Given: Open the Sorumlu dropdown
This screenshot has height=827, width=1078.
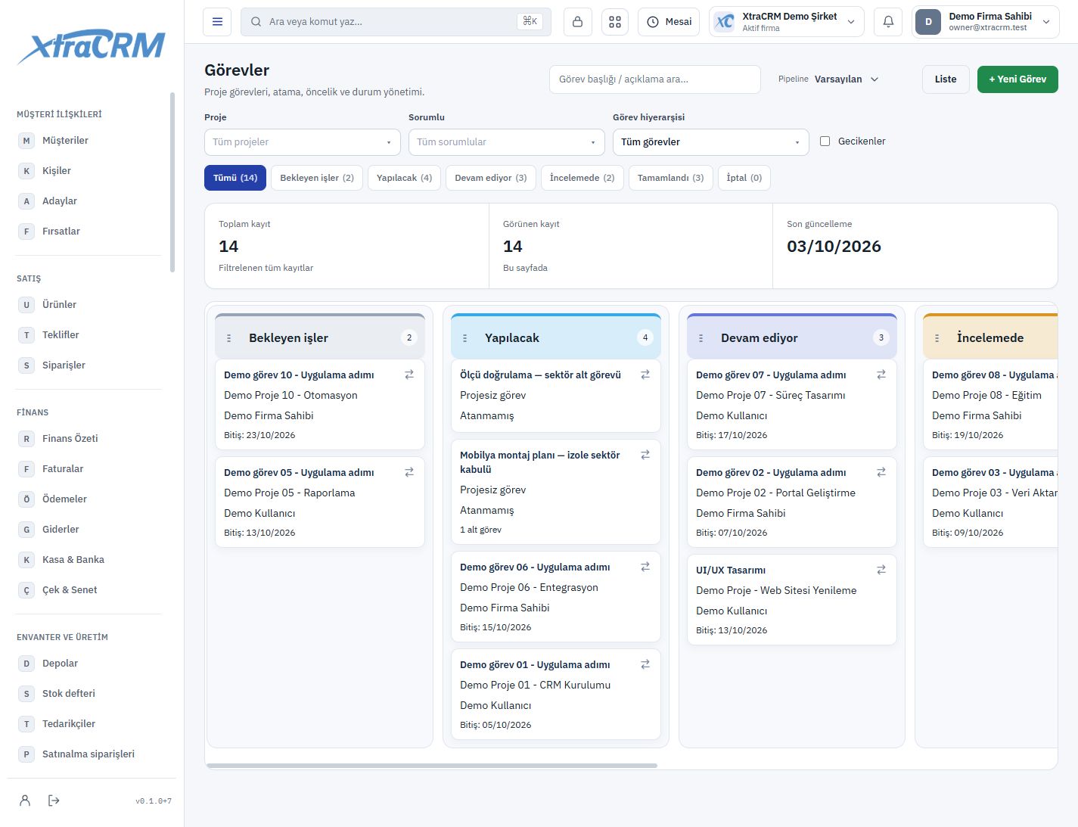Looking at the screenshot, I should [507, 142].
